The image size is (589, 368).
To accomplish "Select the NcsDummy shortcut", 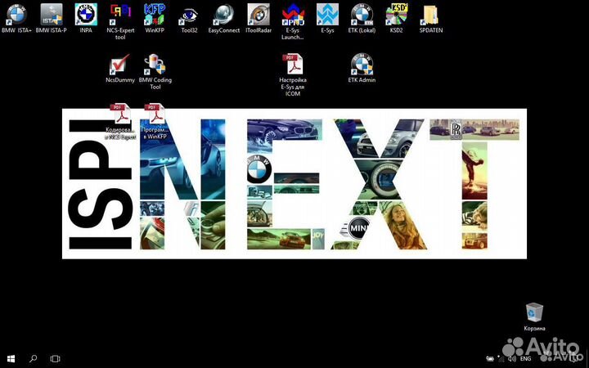I will [x=119, y=65].
